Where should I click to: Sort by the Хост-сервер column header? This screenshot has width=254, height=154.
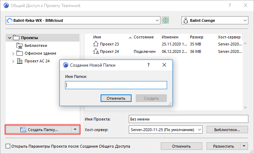click(x=229, y=37)
